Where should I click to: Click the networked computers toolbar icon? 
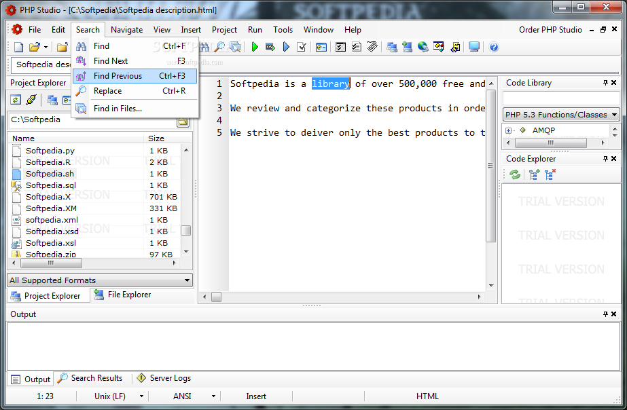click(x=392, y=47)
